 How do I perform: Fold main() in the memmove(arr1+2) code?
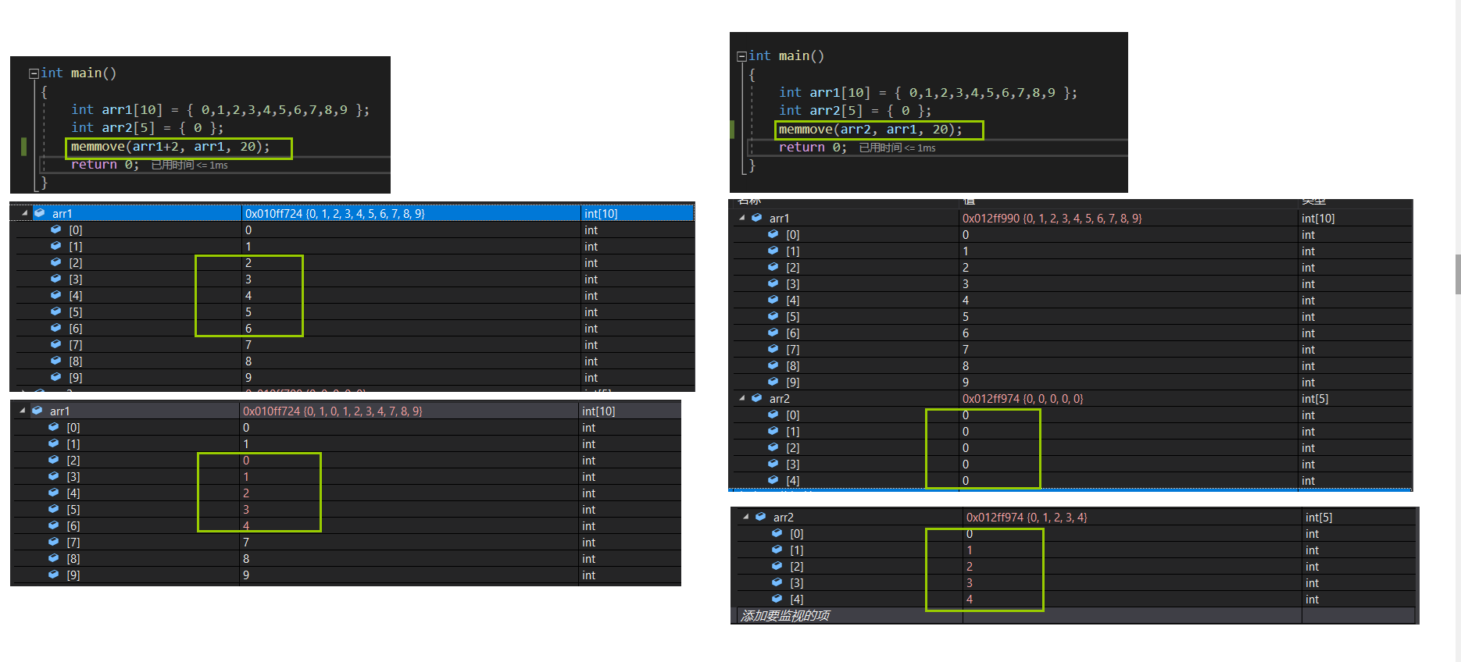(34, 73)
